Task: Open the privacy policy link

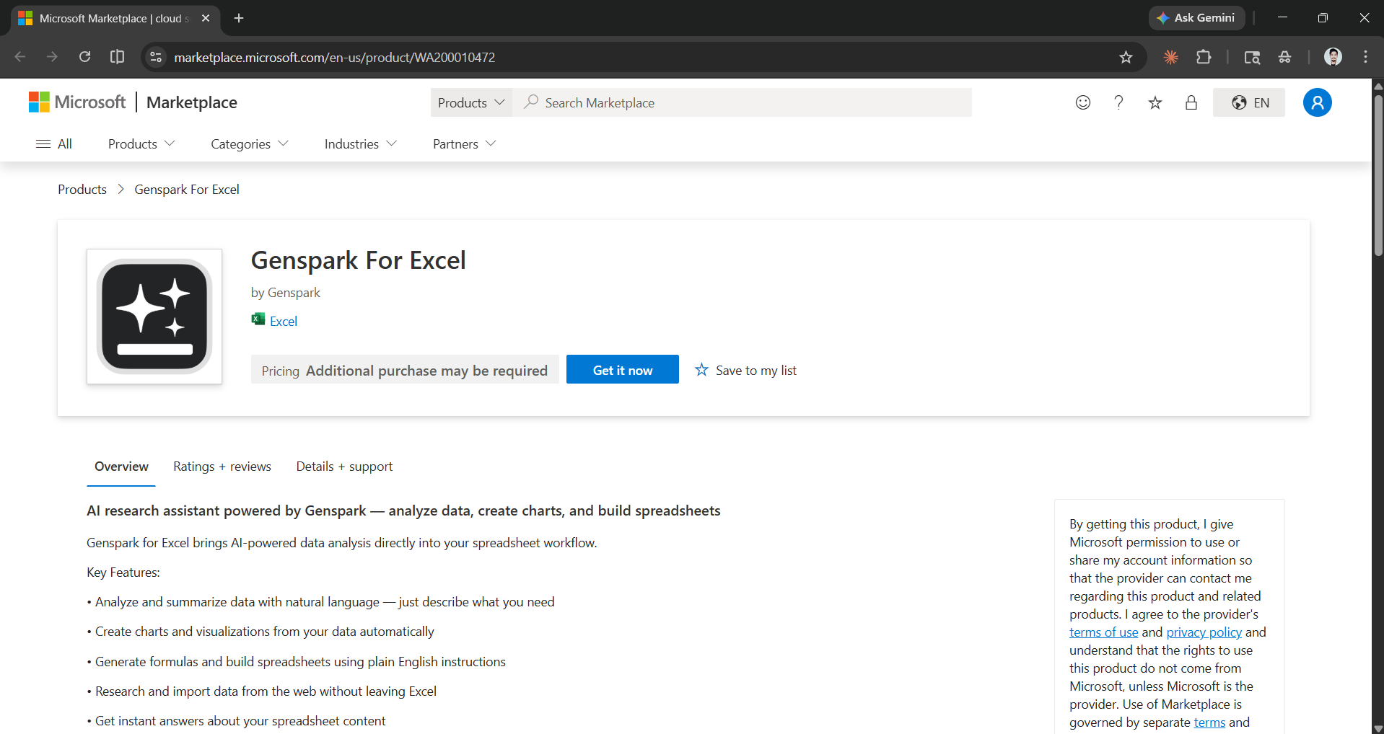Action: [x=1204, y=632]
